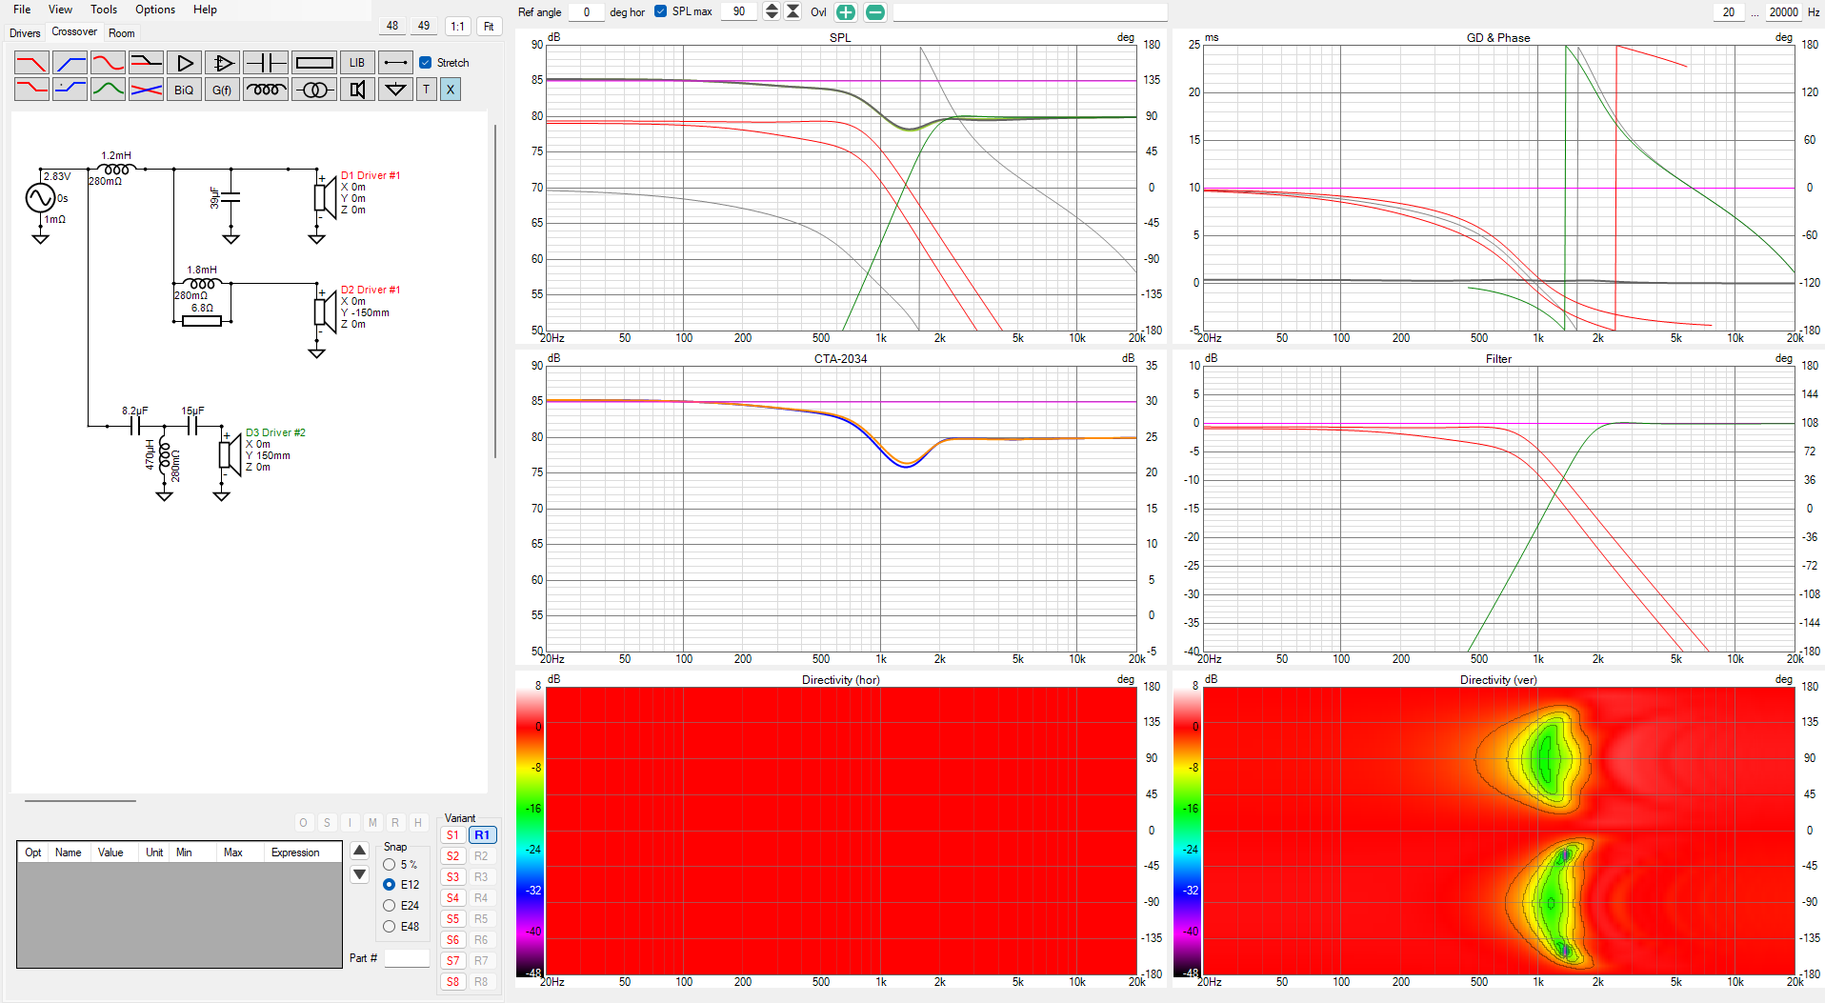This screenshot has height=1003, width=1825.
Task: Switch to the Drivers tab
Action: point(25,32)
